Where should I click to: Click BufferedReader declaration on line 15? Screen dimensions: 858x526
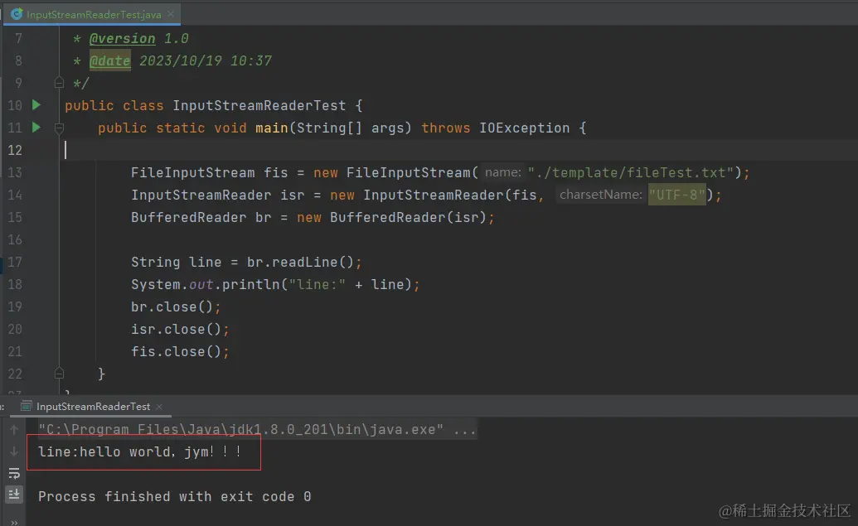(313, 218)
